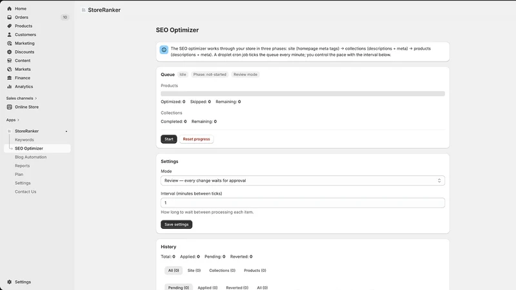The width and height of the screenshot is (516, 290).
Task: Click Reset progress button
Action: click(197, 139)
